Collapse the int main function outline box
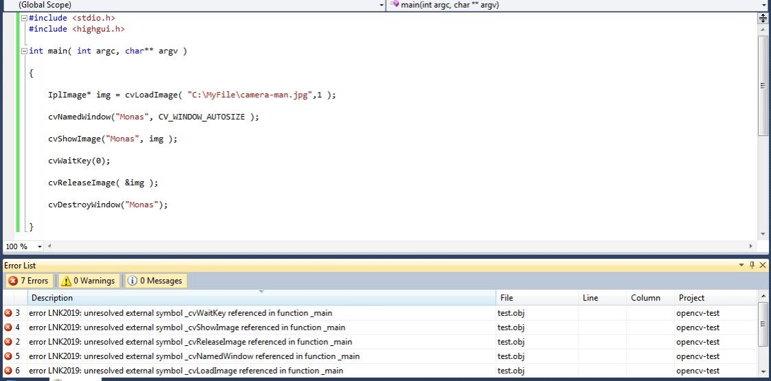Image resolution: width=771 pixels, height=381 pixels. pyautogui.click(x=23, y=51)
